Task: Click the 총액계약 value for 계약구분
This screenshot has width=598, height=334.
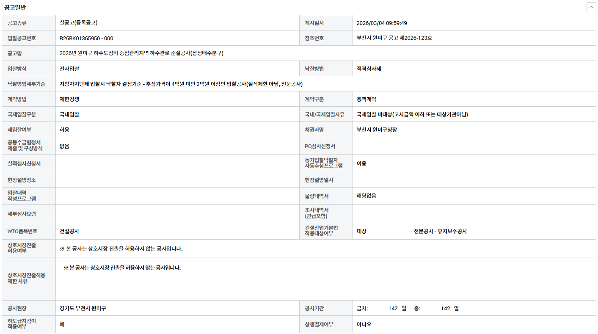Action: [366, 99]
